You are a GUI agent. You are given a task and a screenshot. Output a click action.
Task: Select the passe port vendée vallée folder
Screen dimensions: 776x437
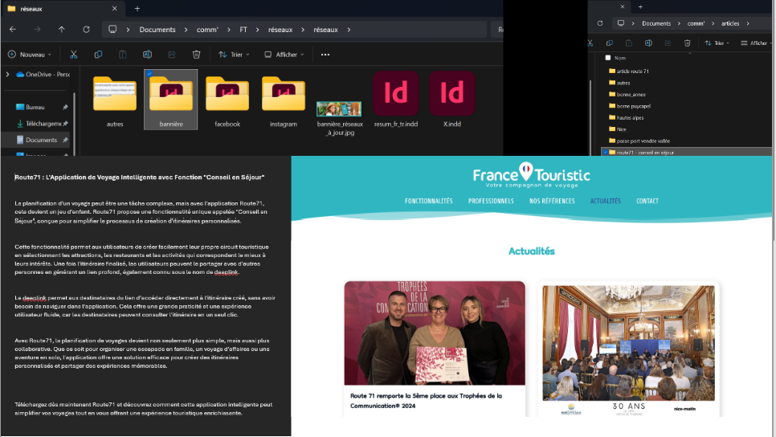coord(639,141)
